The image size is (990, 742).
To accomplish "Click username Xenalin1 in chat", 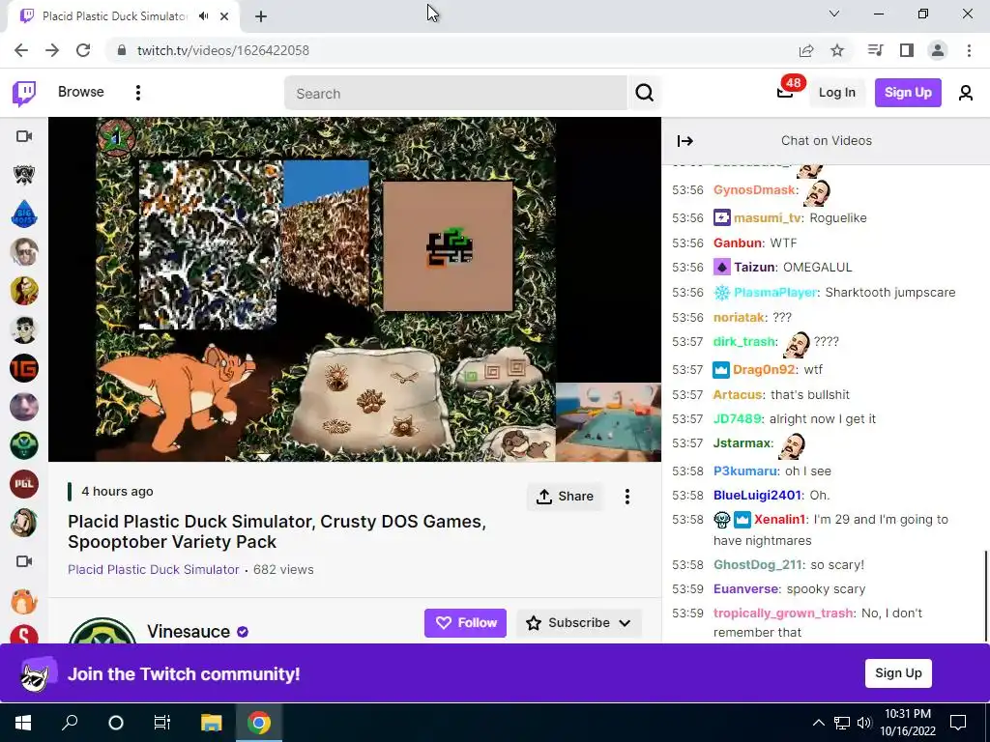I will point(780,519).
